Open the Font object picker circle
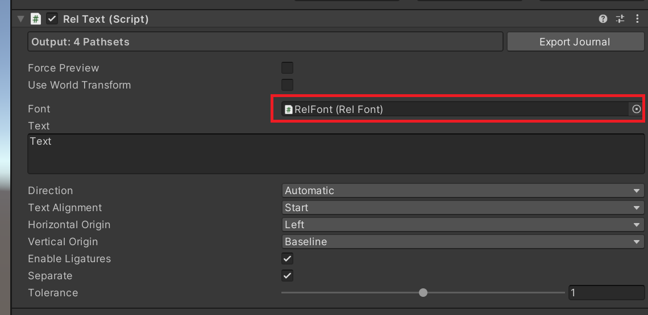The image size is (648, 315). pos(637,109)
